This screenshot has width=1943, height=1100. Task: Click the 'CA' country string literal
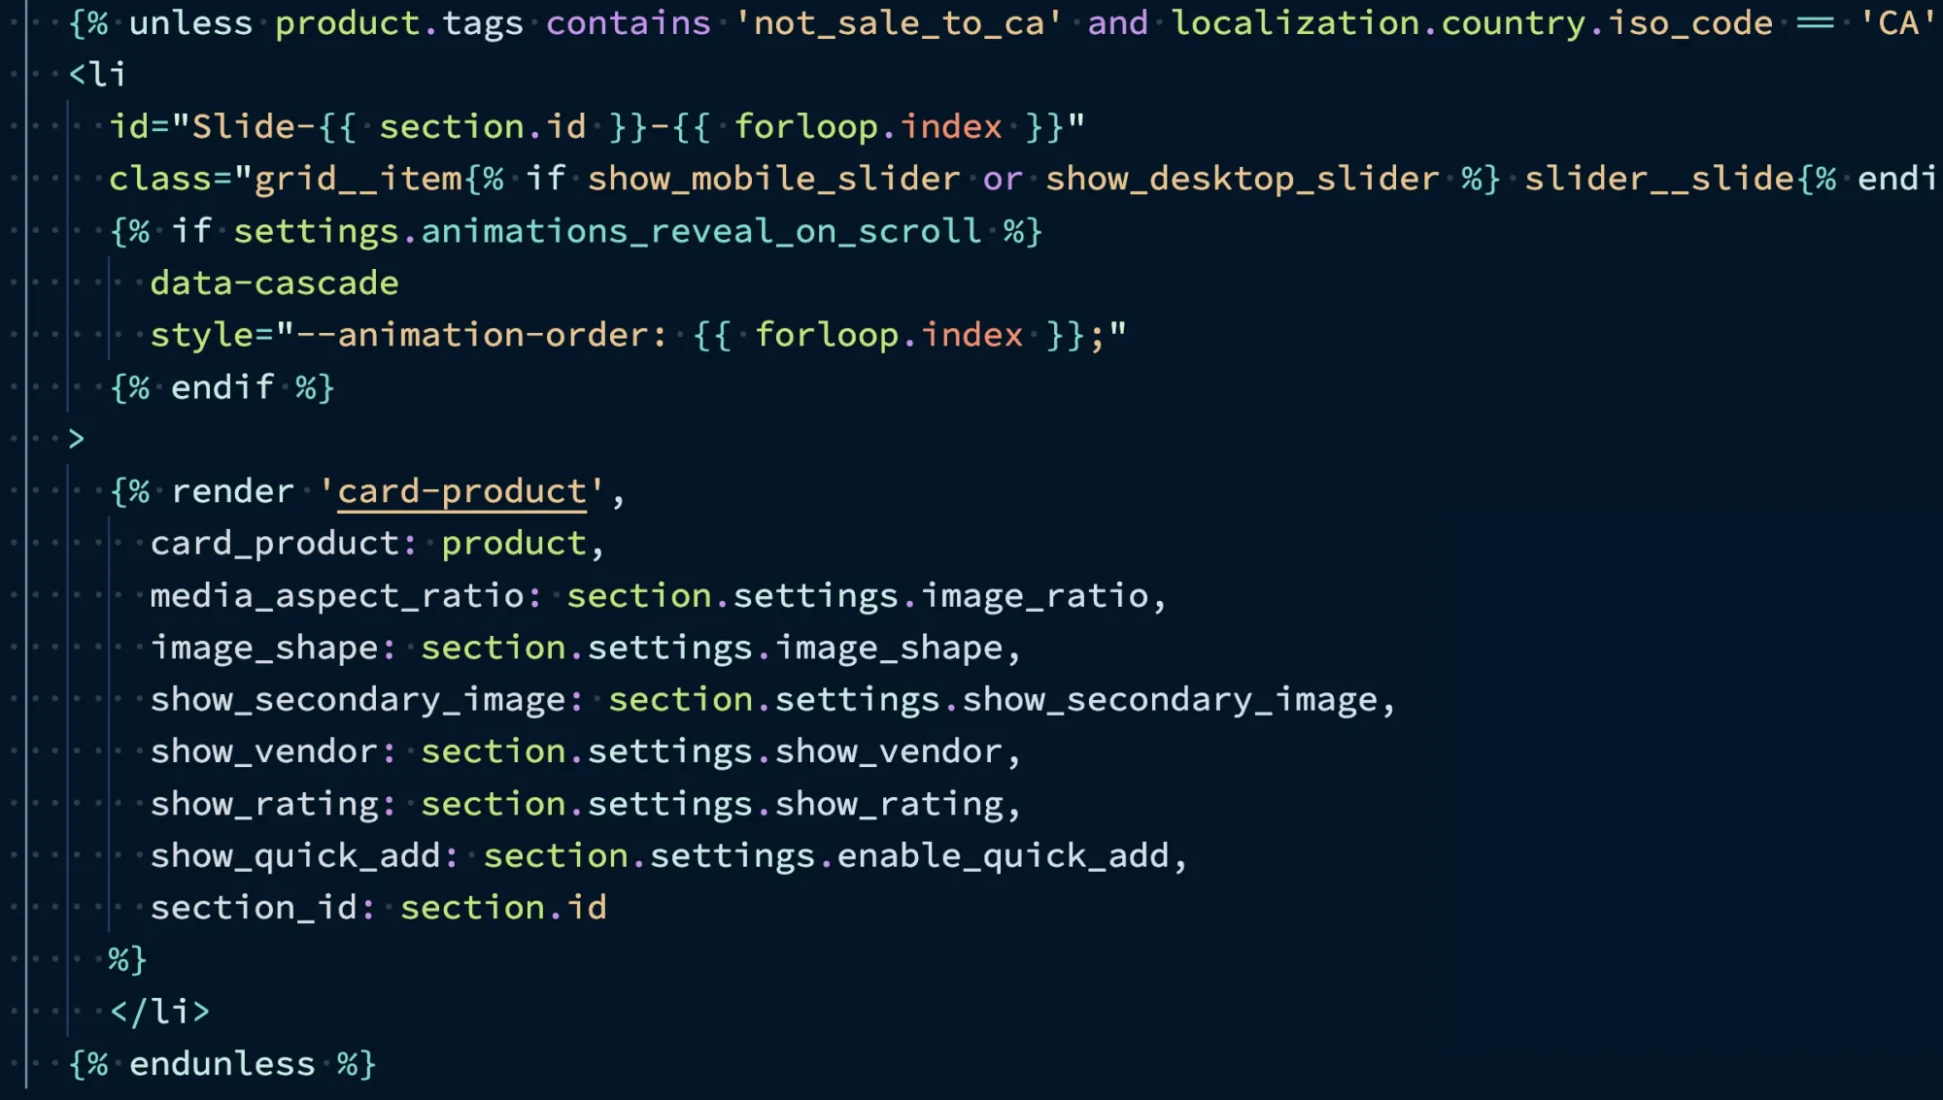(x=1897, y=22)
